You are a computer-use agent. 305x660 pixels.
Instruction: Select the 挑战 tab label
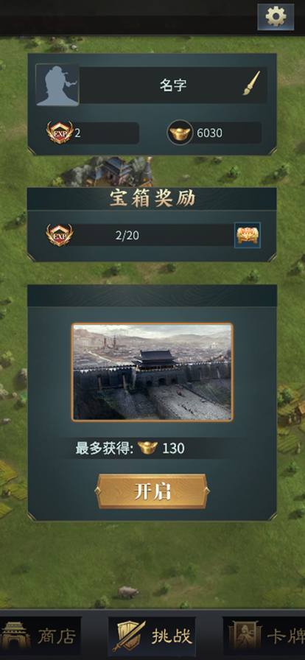pyautogui.click(x=172, y=636)
